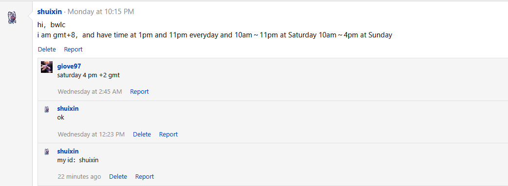
Task: Click the 'saturday 4 pm +2 gmt' message text
Action: [89, 75]
